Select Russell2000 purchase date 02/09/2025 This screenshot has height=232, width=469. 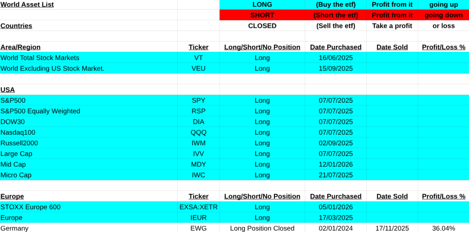(336, 143)
